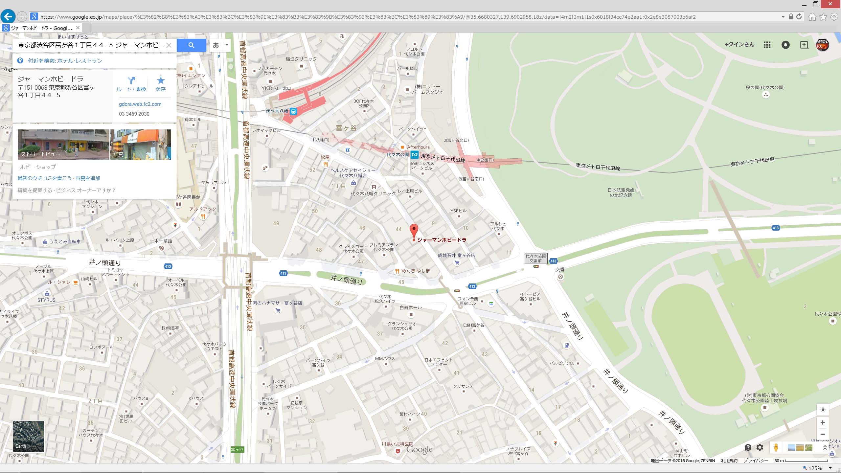Screen dimensions: 841x473
Task: Click めんき やしま restaurant marker
Action: tap(397, 271)
